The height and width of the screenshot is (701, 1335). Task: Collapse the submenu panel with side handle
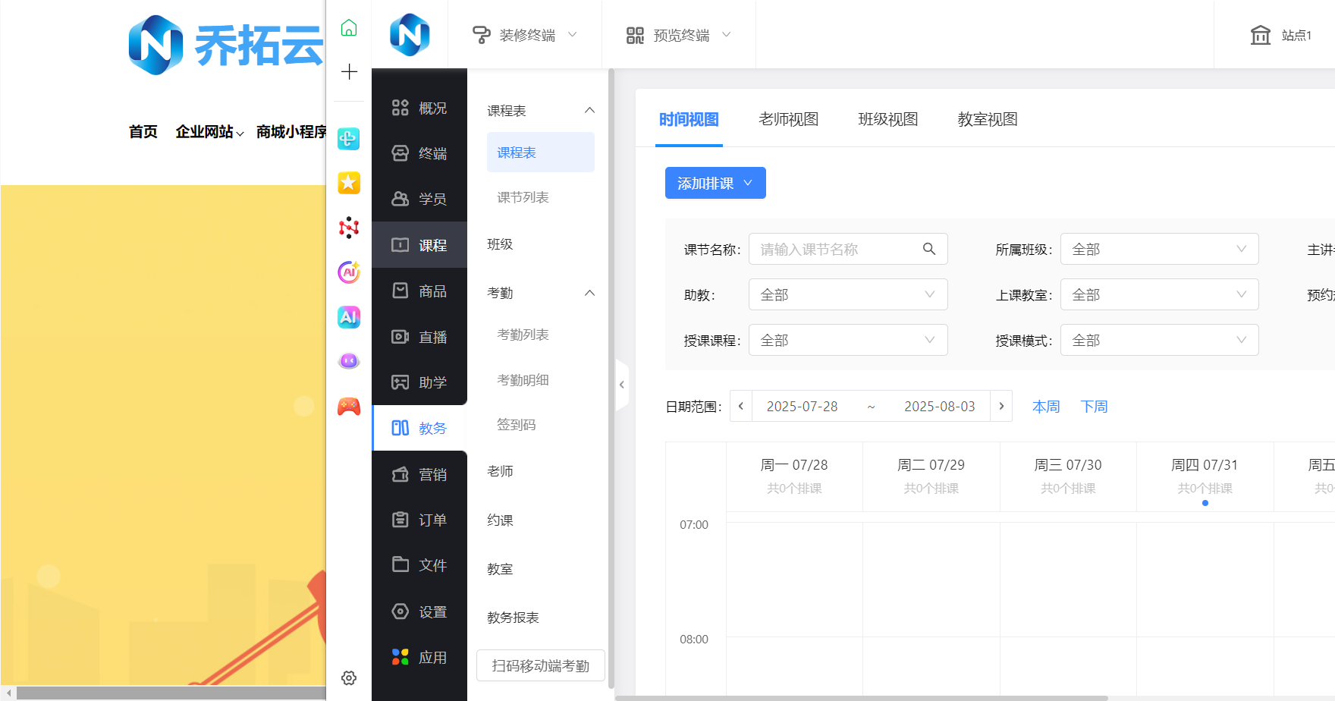[621, 385]
